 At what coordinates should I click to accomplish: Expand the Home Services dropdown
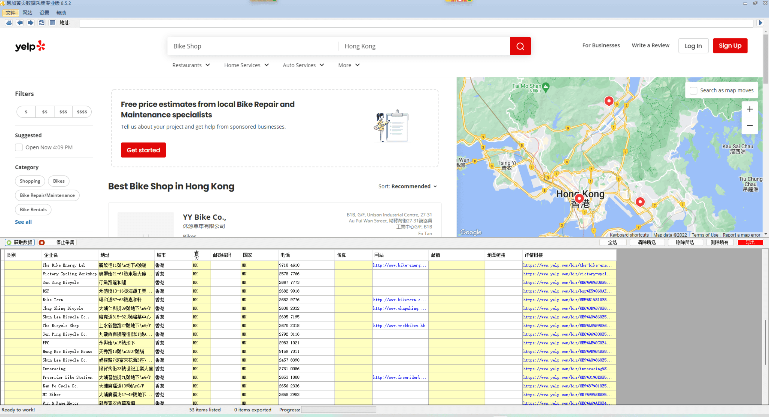pos(246,65)
